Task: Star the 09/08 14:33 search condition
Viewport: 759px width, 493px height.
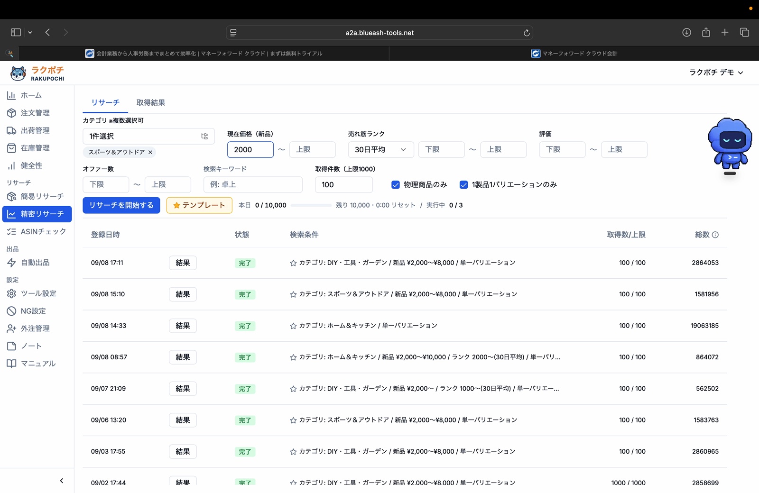Action: point(293,326)
